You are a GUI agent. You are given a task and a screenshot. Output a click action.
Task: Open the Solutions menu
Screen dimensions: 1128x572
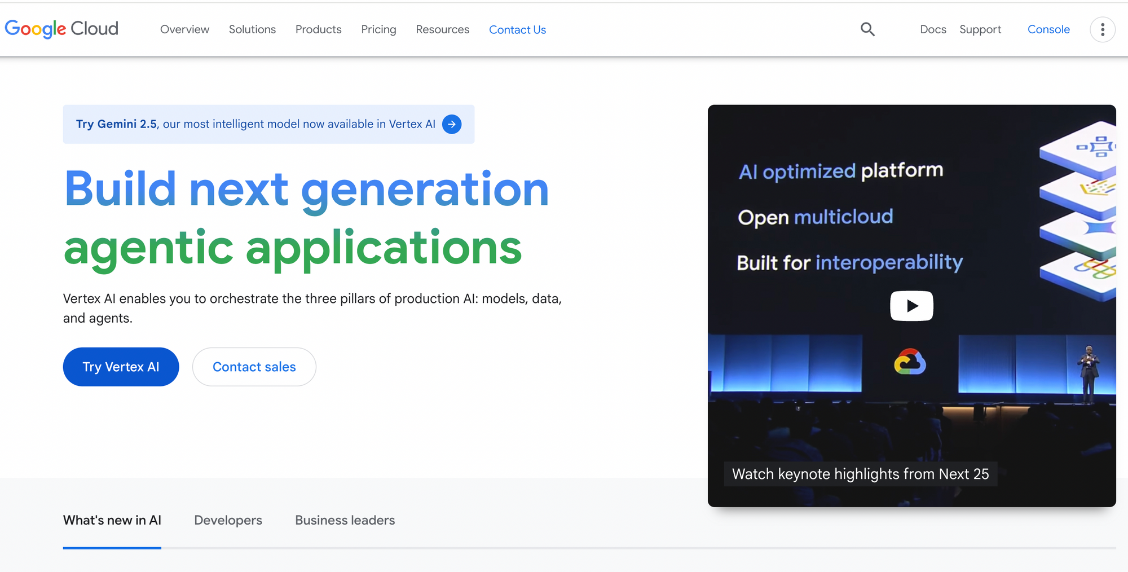252,29
